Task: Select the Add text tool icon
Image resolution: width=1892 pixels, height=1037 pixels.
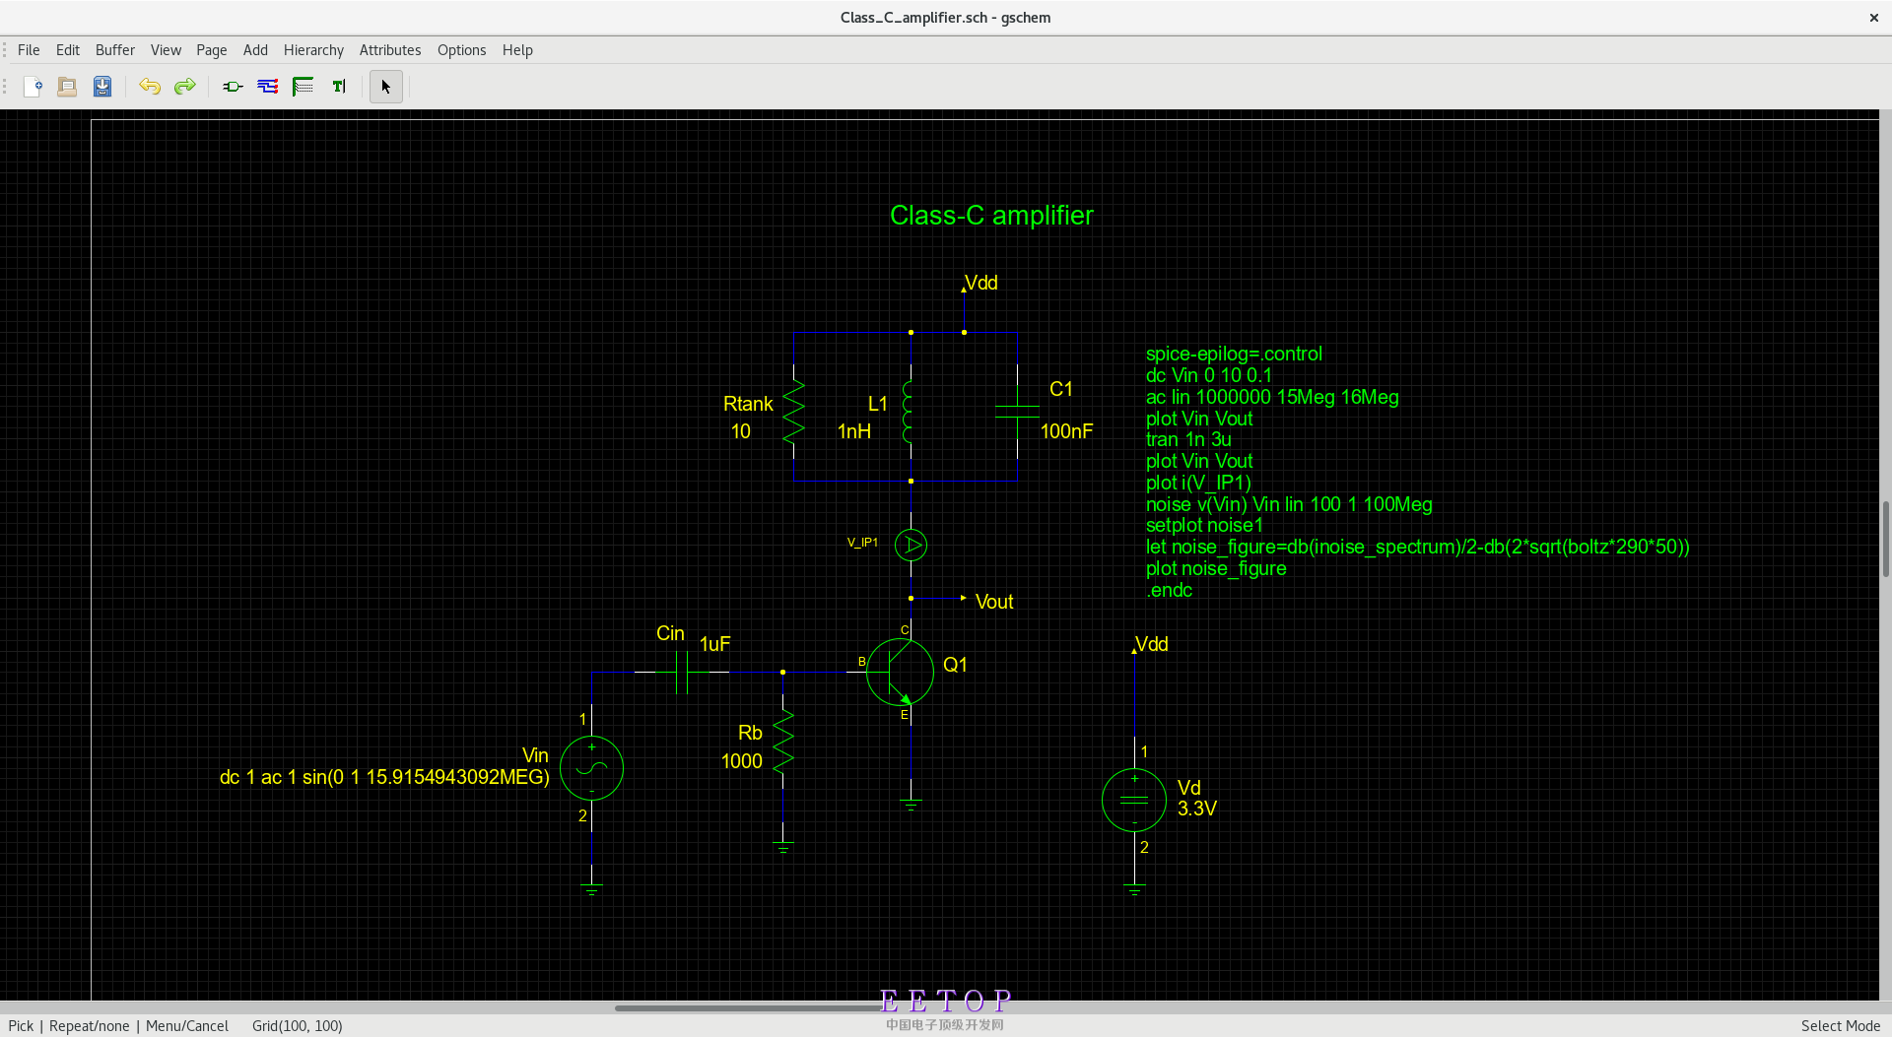Action: [339, 87]
